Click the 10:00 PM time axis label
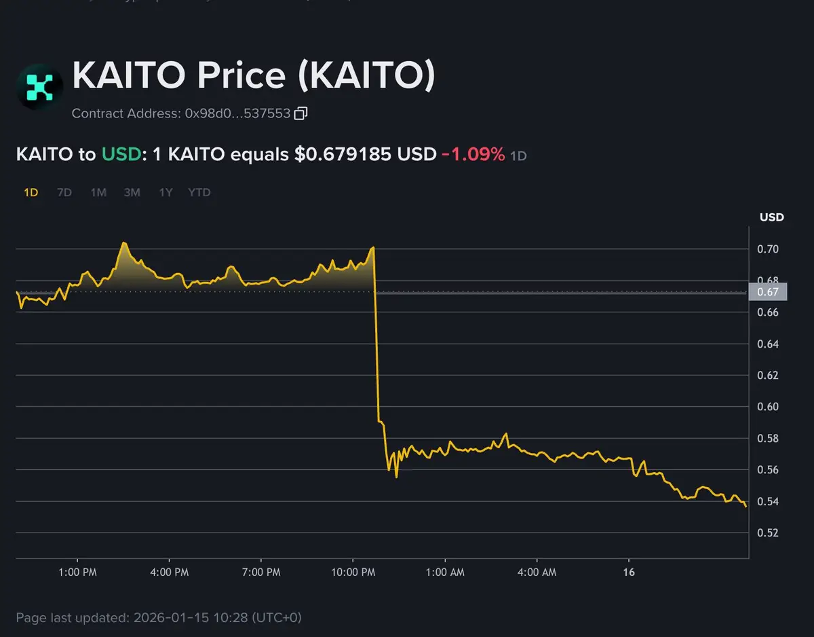This screenshot has width=814, height=637. [x=353, y=572]
